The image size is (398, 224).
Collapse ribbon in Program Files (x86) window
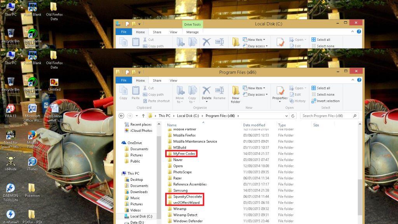coord(353,80)
